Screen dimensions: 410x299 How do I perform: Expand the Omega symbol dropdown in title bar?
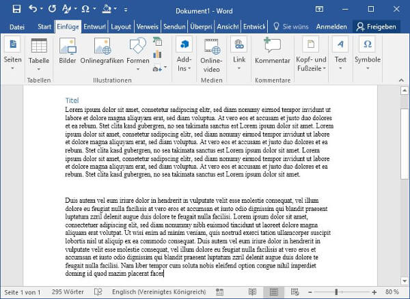pos(94,9)
